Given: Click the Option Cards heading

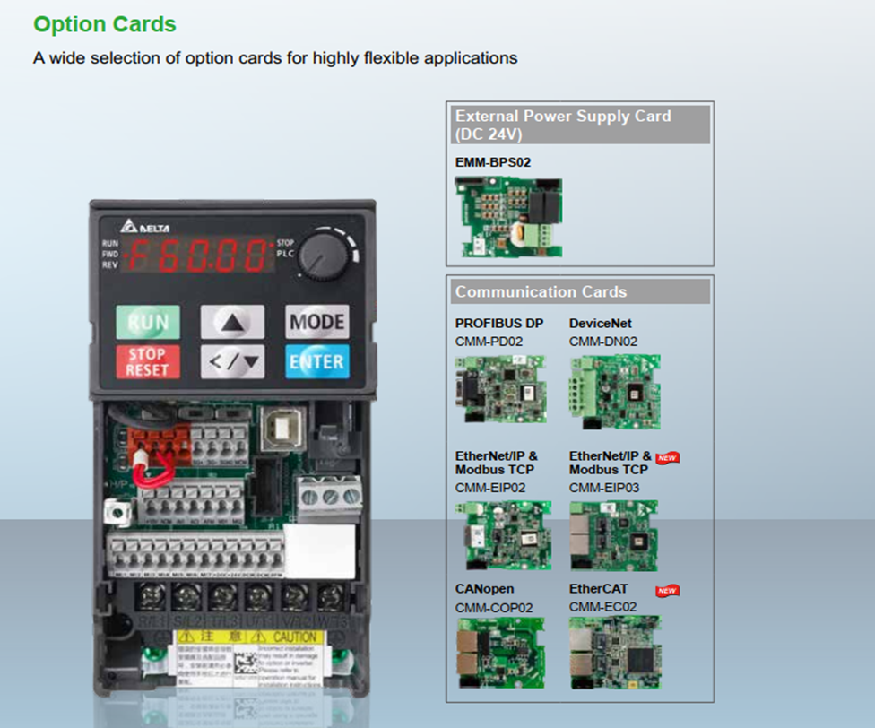Looking at the screenshot, I should point(105,24).
